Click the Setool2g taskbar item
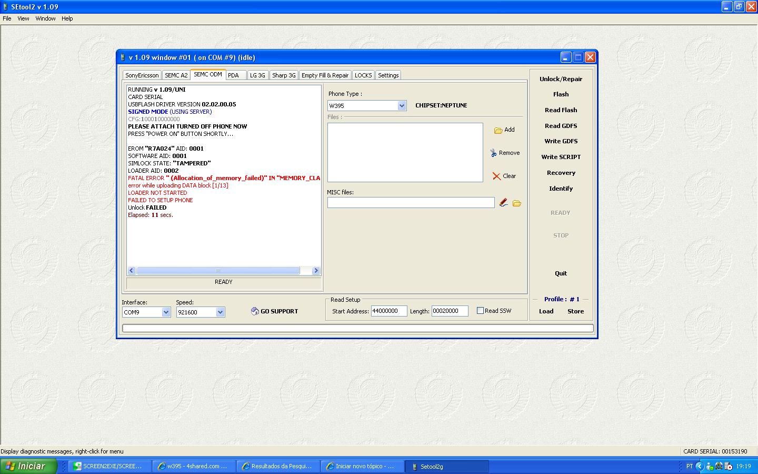Screen dimensions: 758x474 point(447,466)
